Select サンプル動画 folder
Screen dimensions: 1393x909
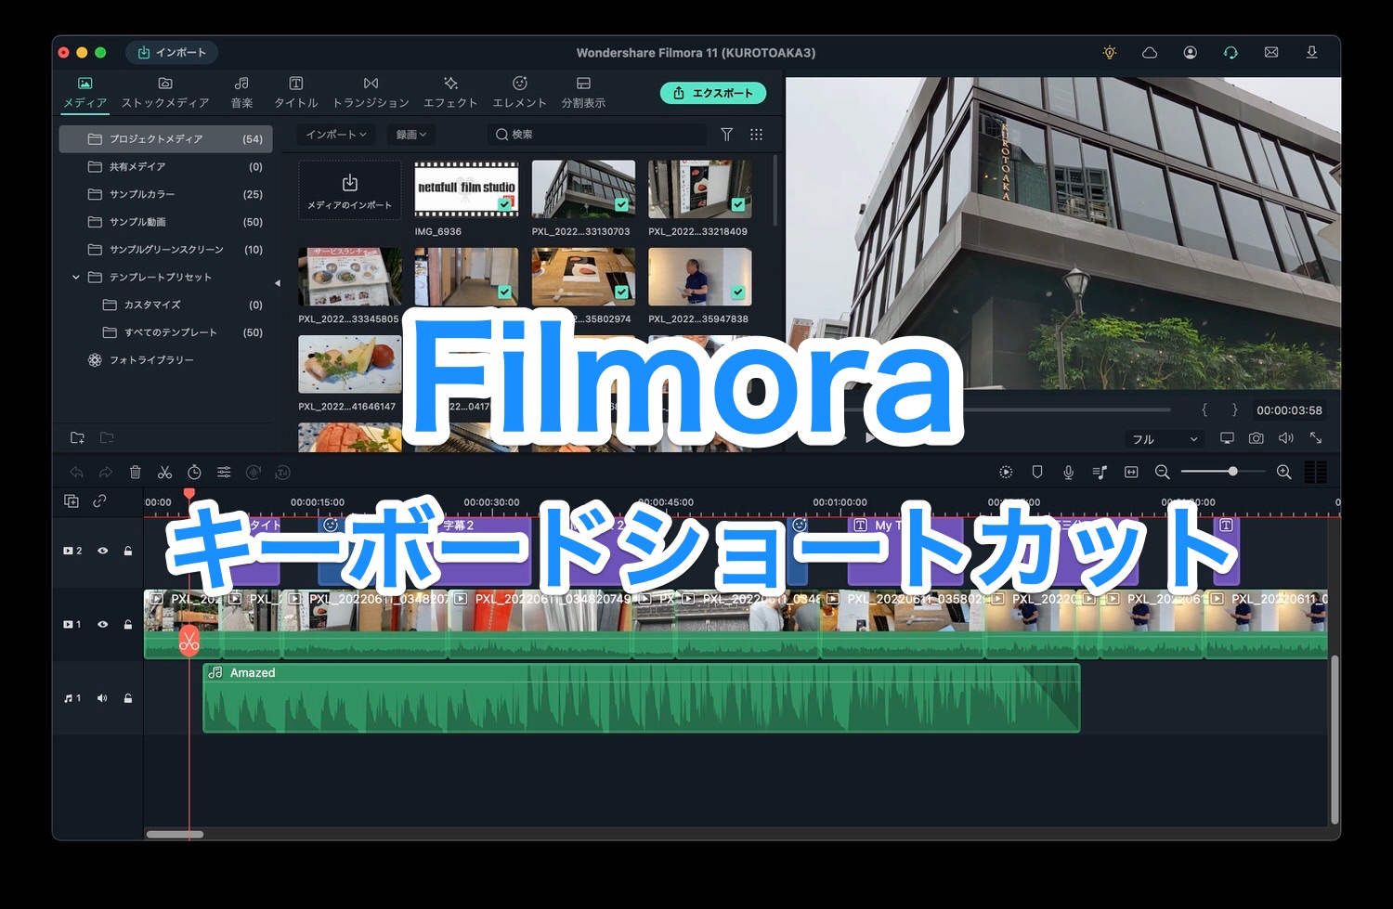(165, 222)
